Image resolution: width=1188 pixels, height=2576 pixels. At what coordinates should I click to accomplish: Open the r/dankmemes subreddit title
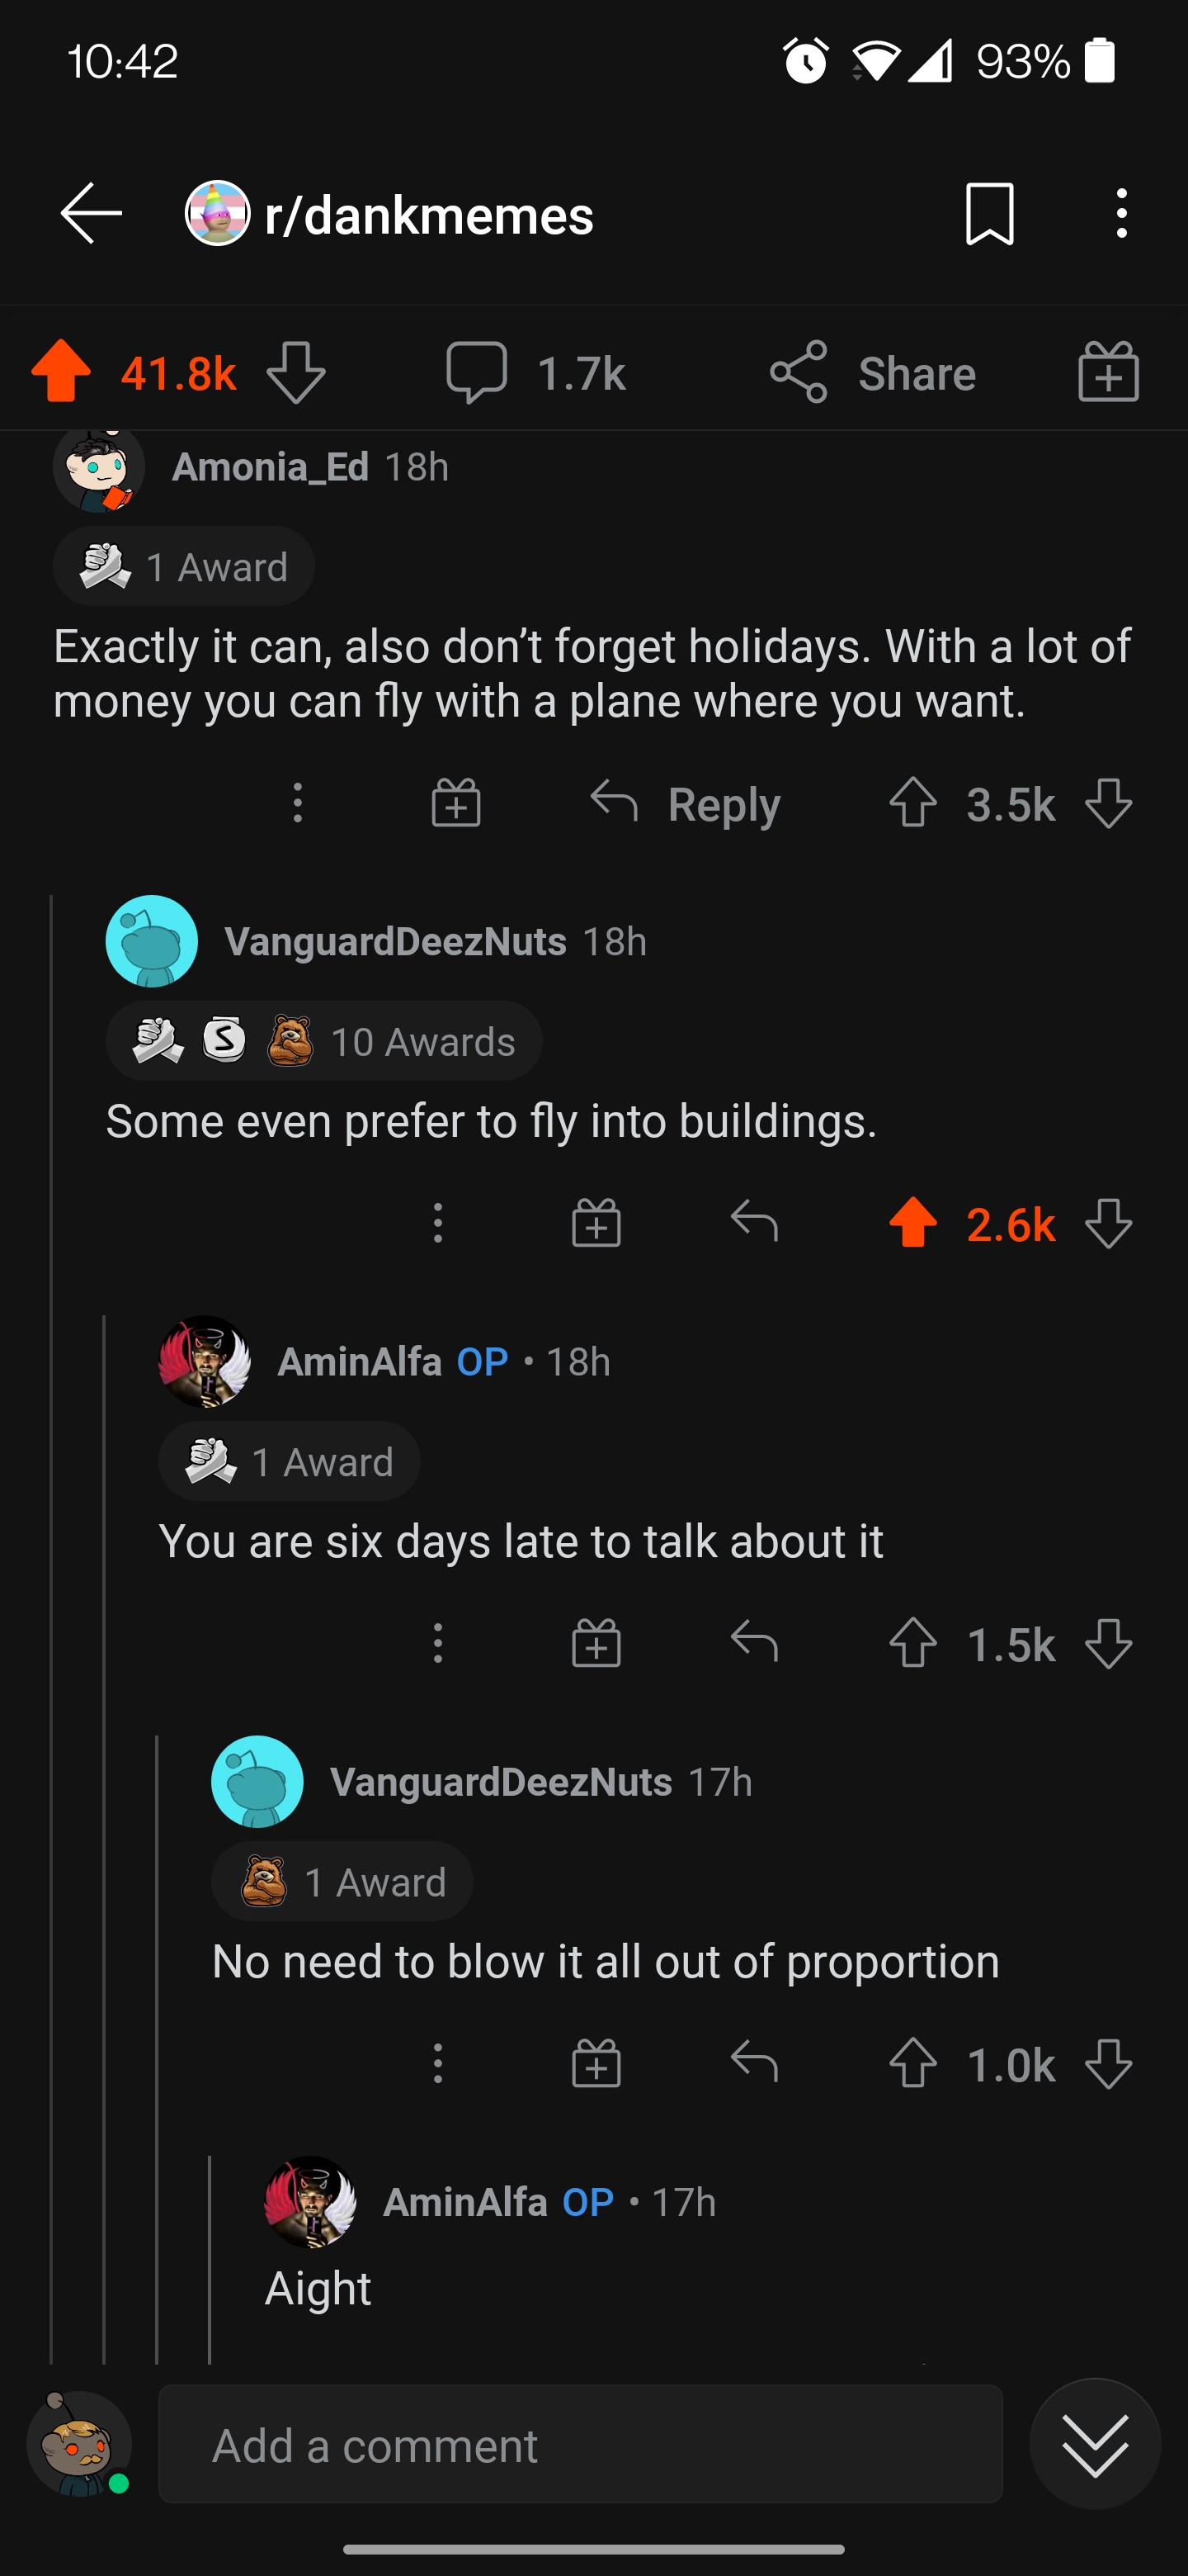coord(429,215)
